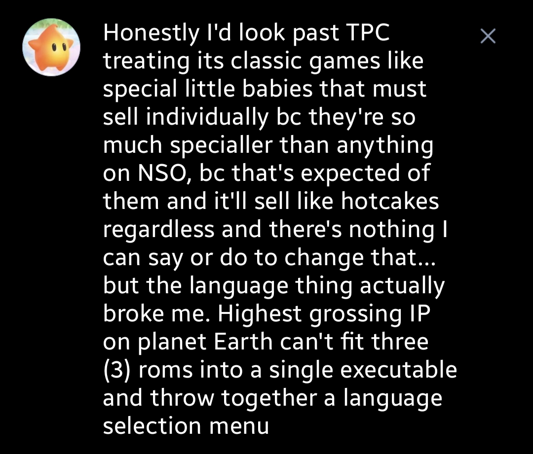Click the parenthesized number "(3)"

[x=117, y=369]
